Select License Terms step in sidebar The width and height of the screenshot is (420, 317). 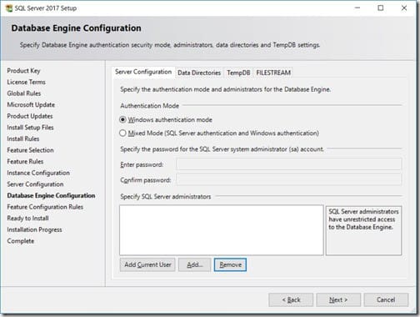coord(27,82)
